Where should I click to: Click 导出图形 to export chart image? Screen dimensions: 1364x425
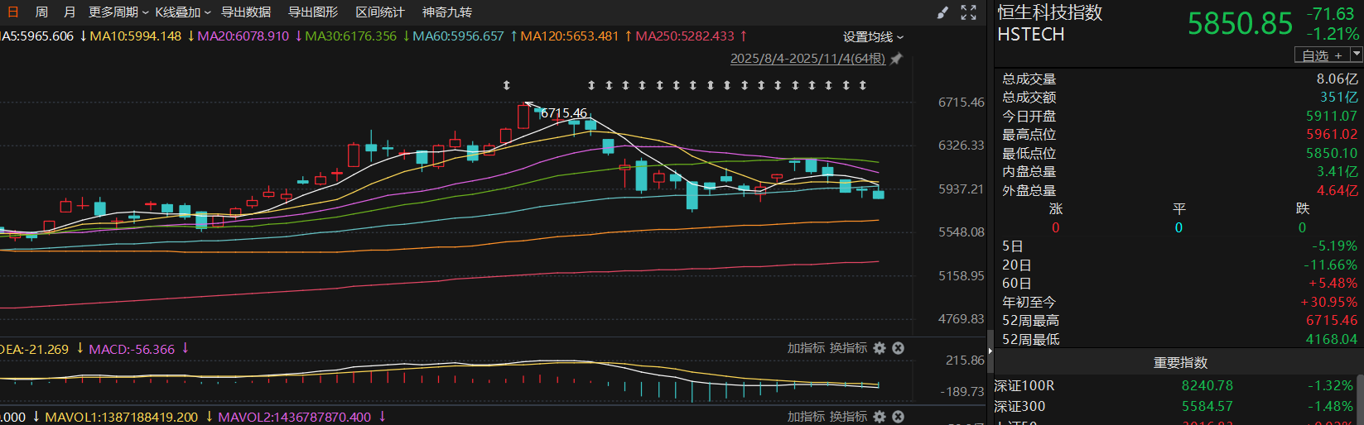(313, 12)
